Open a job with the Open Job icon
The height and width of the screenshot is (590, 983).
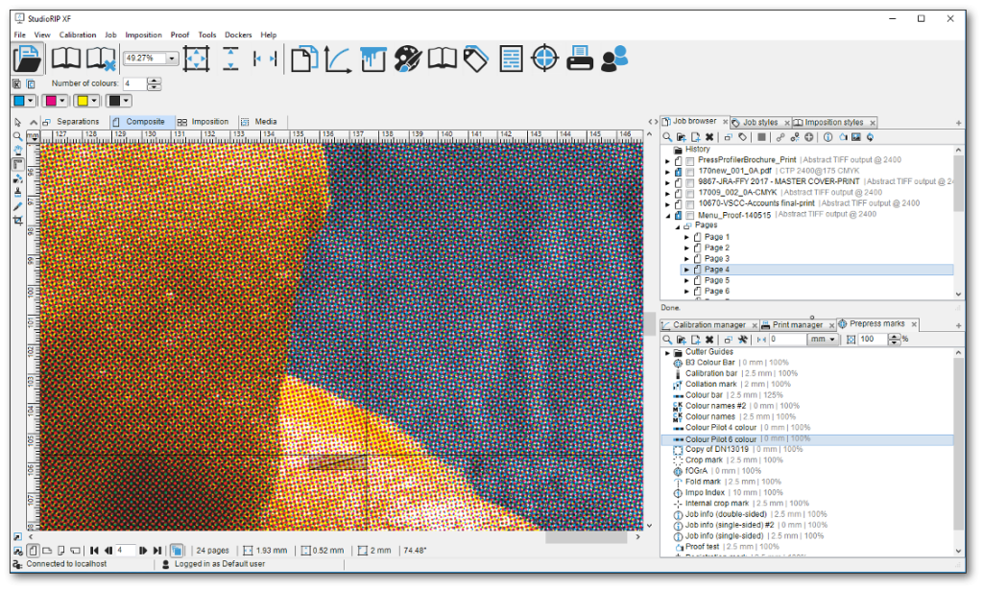tap(27, 59)
